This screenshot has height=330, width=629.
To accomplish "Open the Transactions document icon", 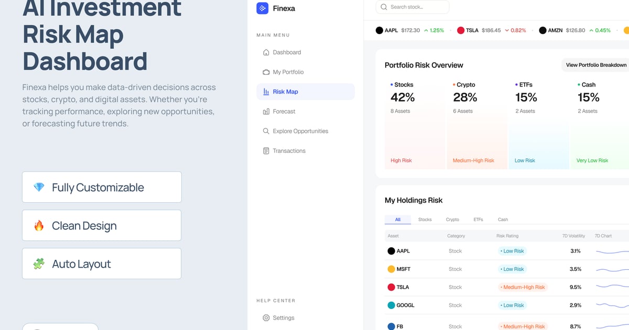I will click(x=266, y=151).
